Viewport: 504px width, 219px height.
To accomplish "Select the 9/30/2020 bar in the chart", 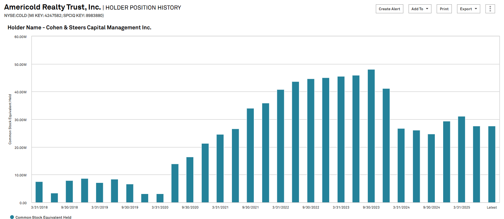I will pos(190,180).
